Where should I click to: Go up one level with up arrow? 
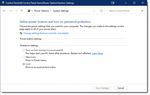(22, 11)
